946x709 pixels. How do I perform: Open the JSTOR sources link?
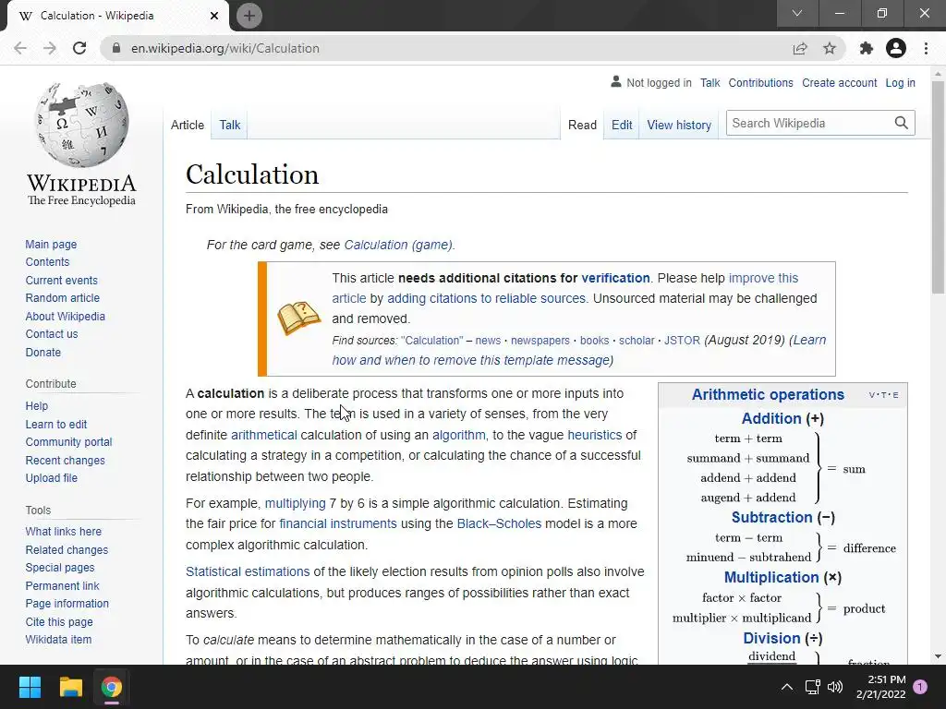coord(683,340)
